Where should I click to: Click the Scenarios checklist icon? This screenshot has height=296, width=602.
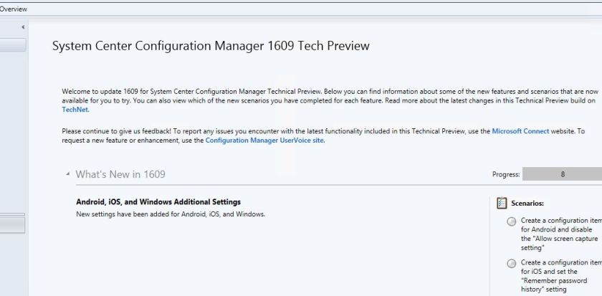pos(502,204)
